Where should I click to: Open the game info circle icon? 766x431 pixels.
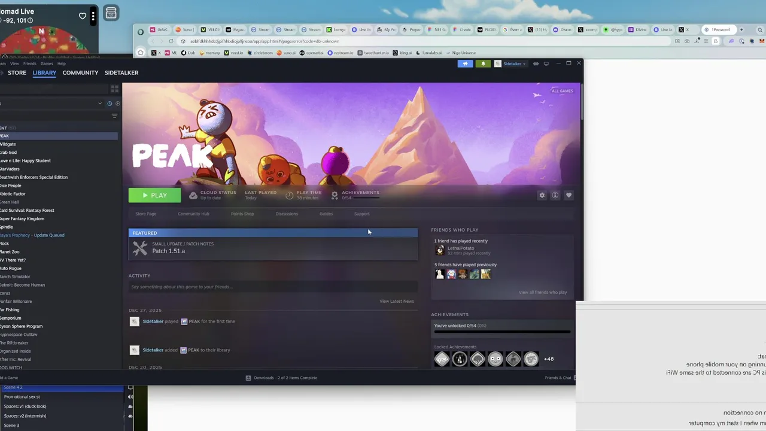(x=555, y=195)
